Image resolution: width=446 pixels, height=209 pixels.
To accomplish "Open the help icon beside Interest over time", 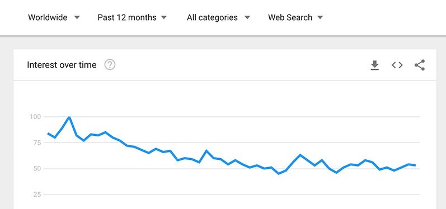I will [x=110, y=65].
